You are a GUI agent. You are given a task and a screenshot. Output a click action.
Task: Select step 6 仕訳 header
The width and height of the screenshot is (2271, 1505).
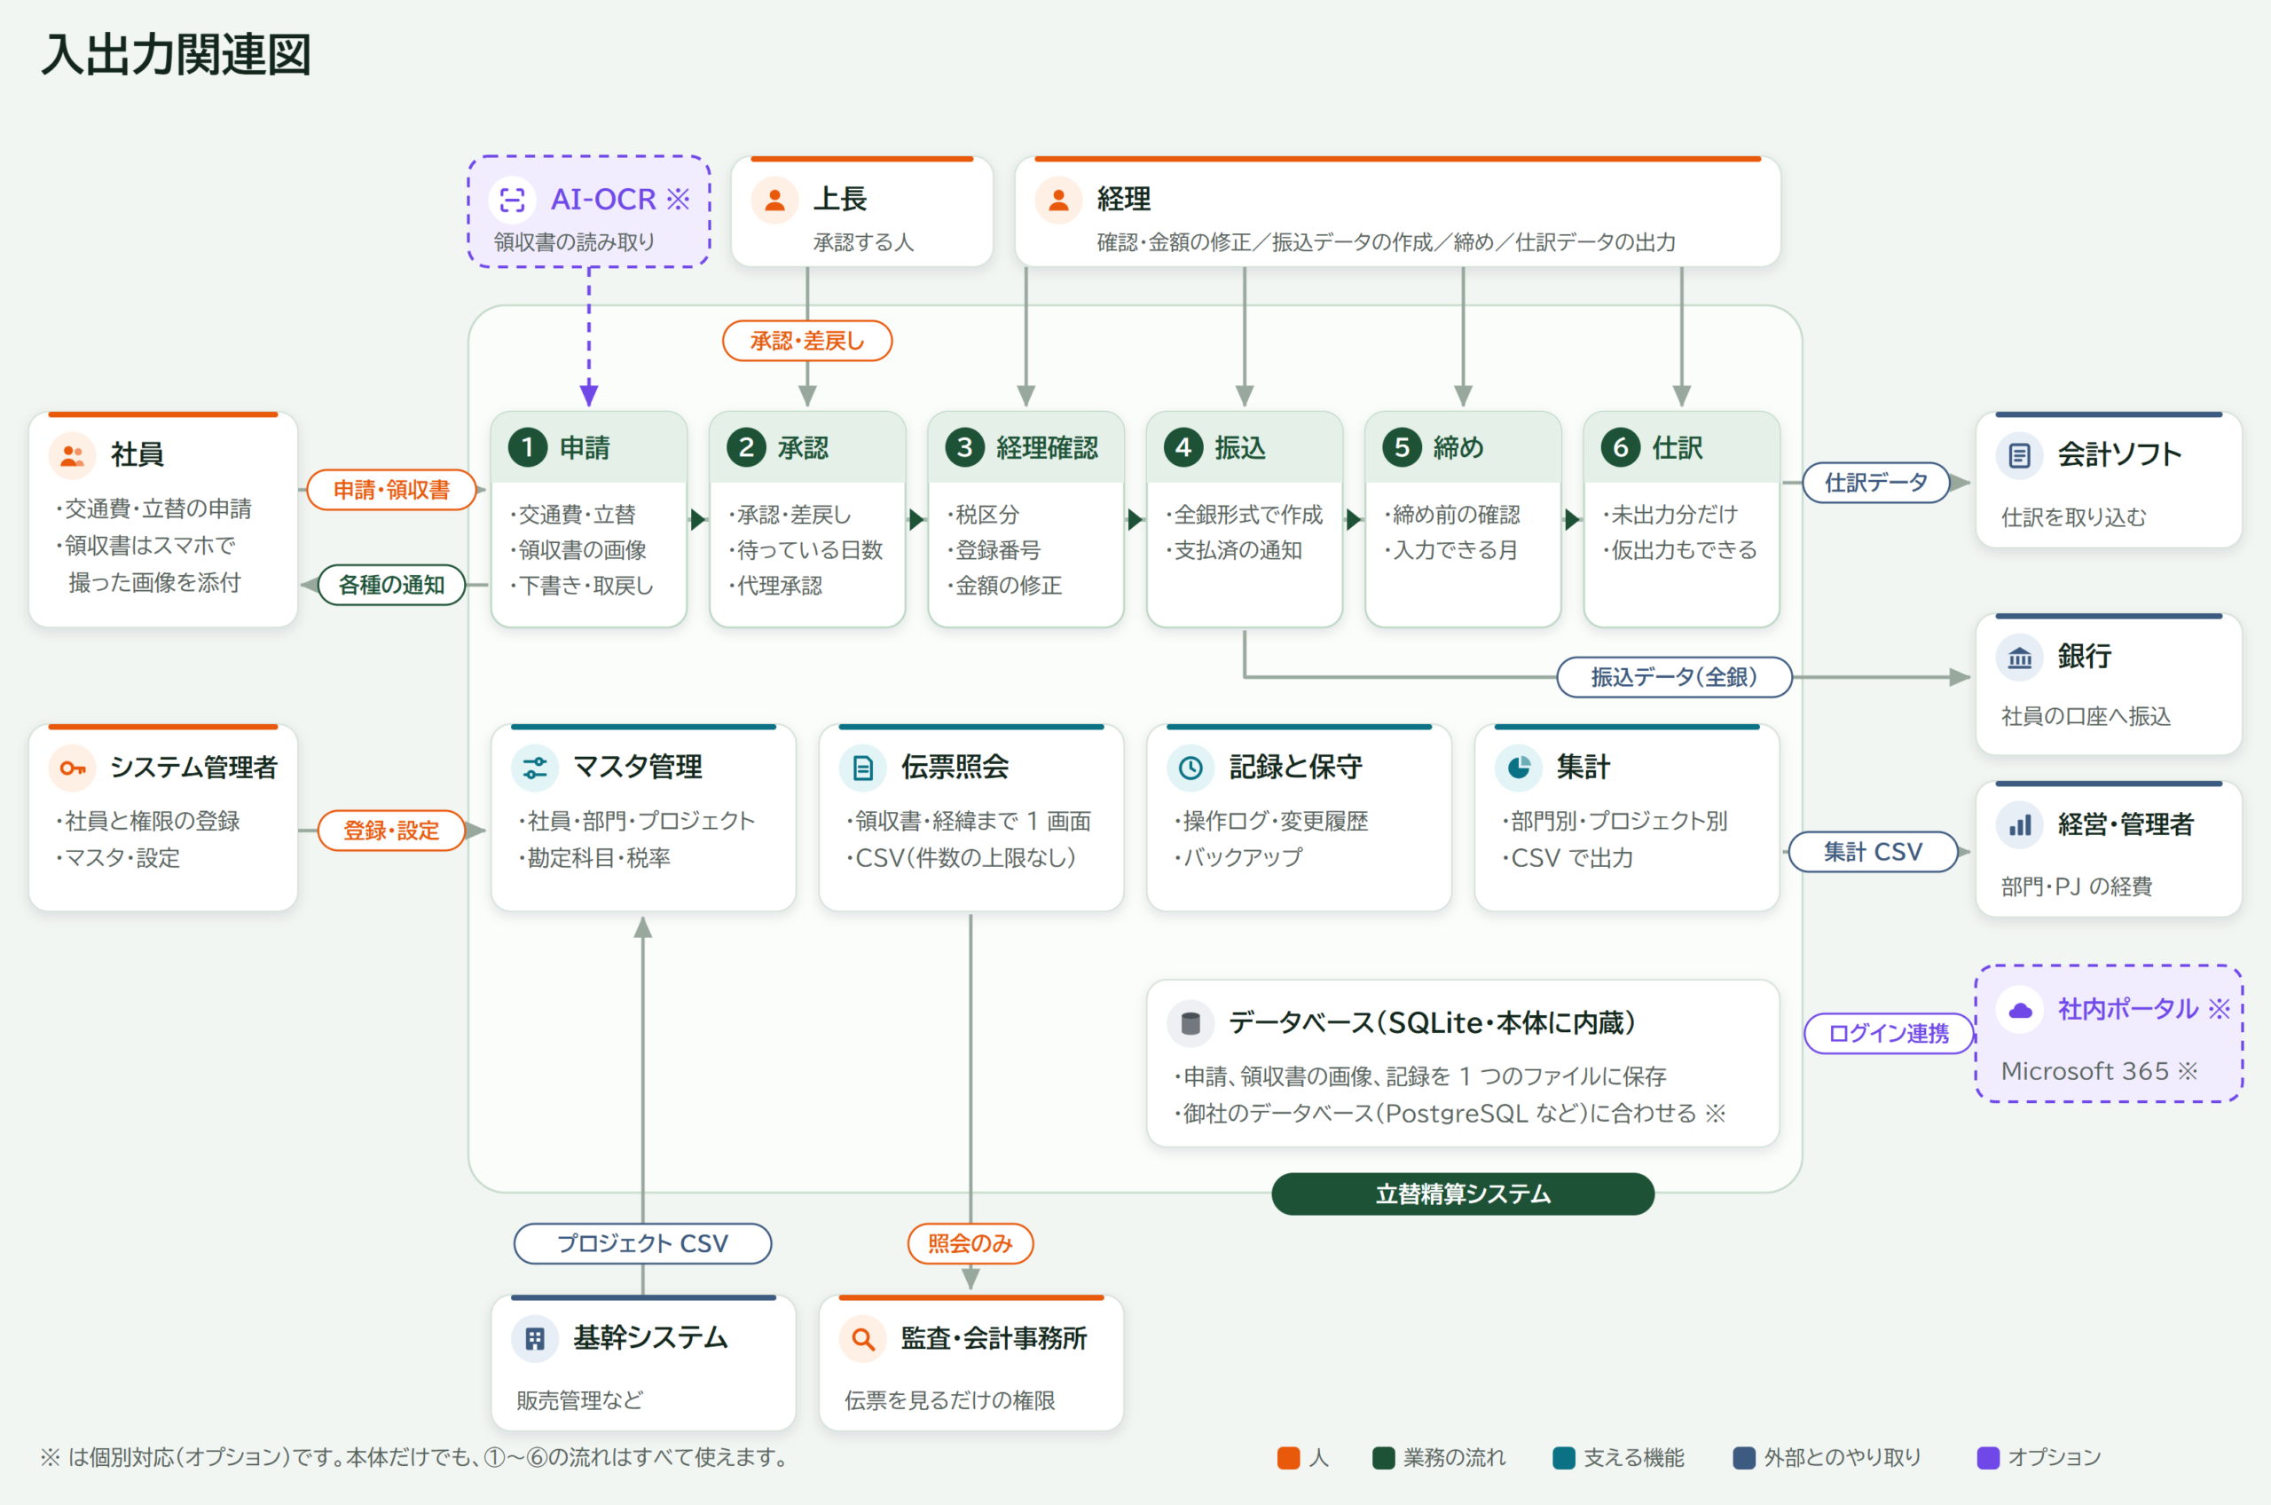coord(1682,447)
